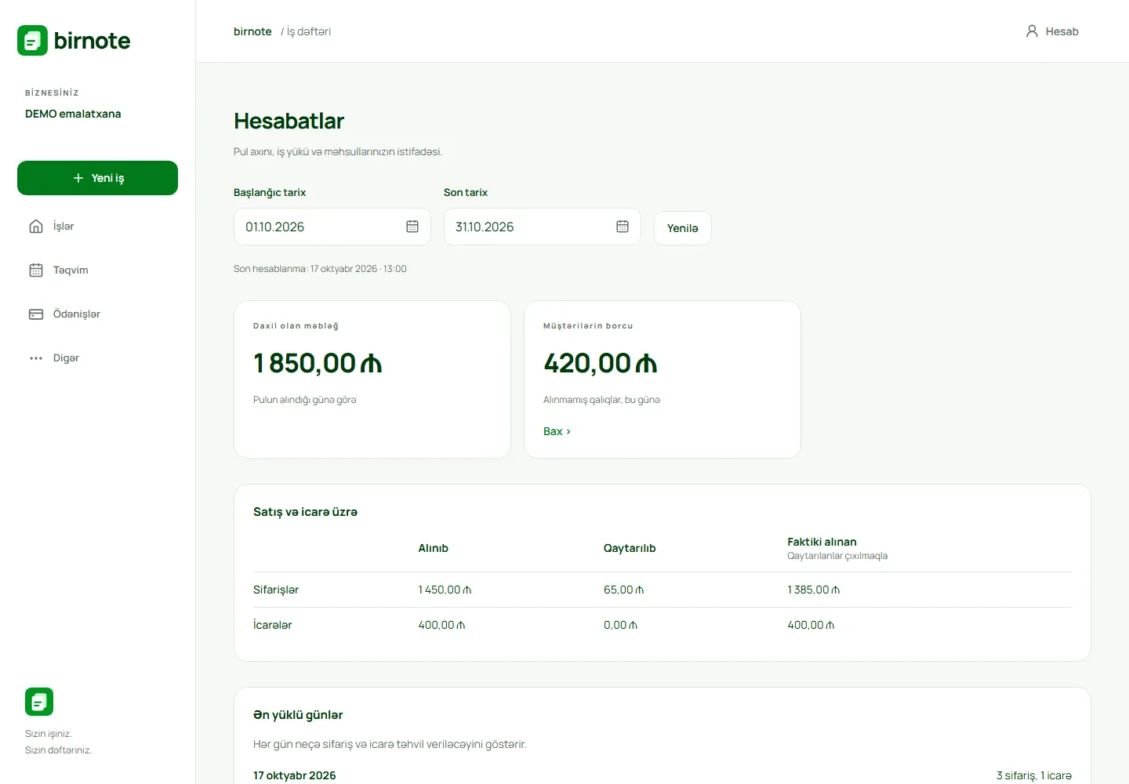Click the Son tarix date field
The height and width of the screenshot is (784, 1129).
pyautogui.click(x=543, y=227)
